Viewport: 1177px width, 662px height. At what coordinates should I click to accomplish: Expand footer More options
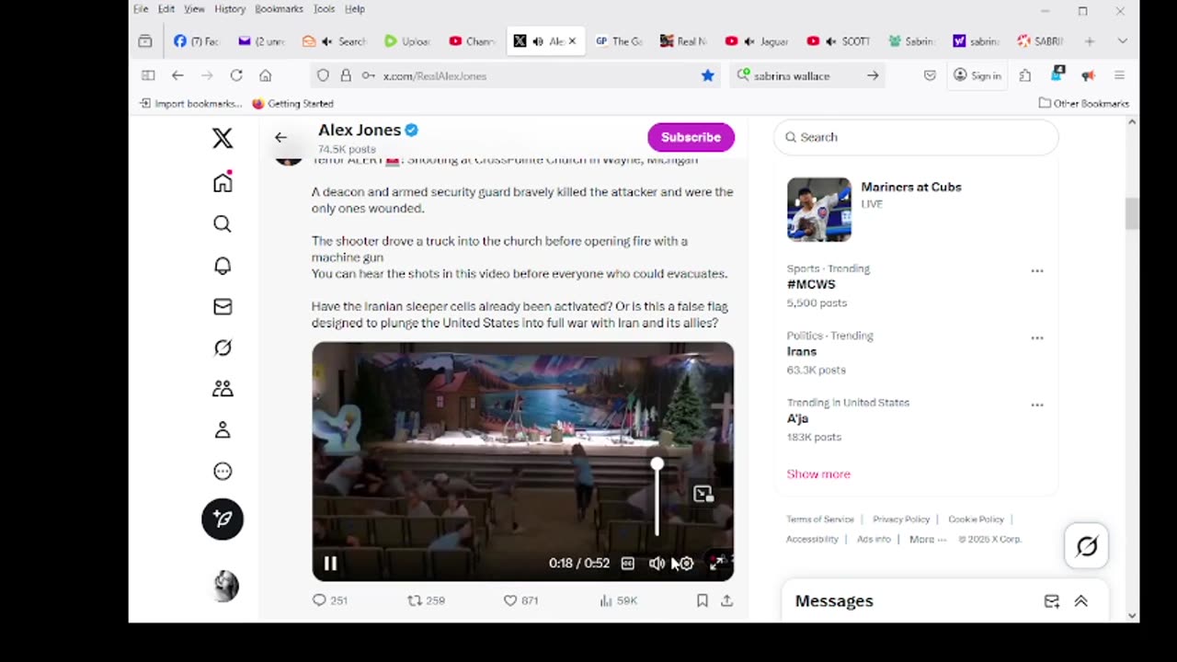[927, 540]
